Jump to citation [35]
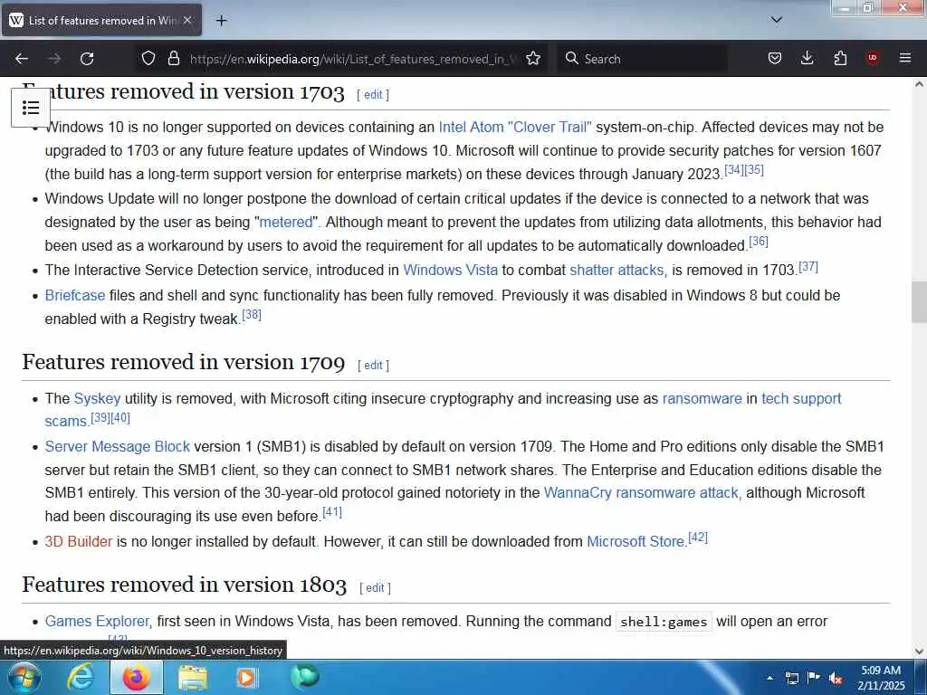Screen dimensions: 927x695 pos(754,169)
